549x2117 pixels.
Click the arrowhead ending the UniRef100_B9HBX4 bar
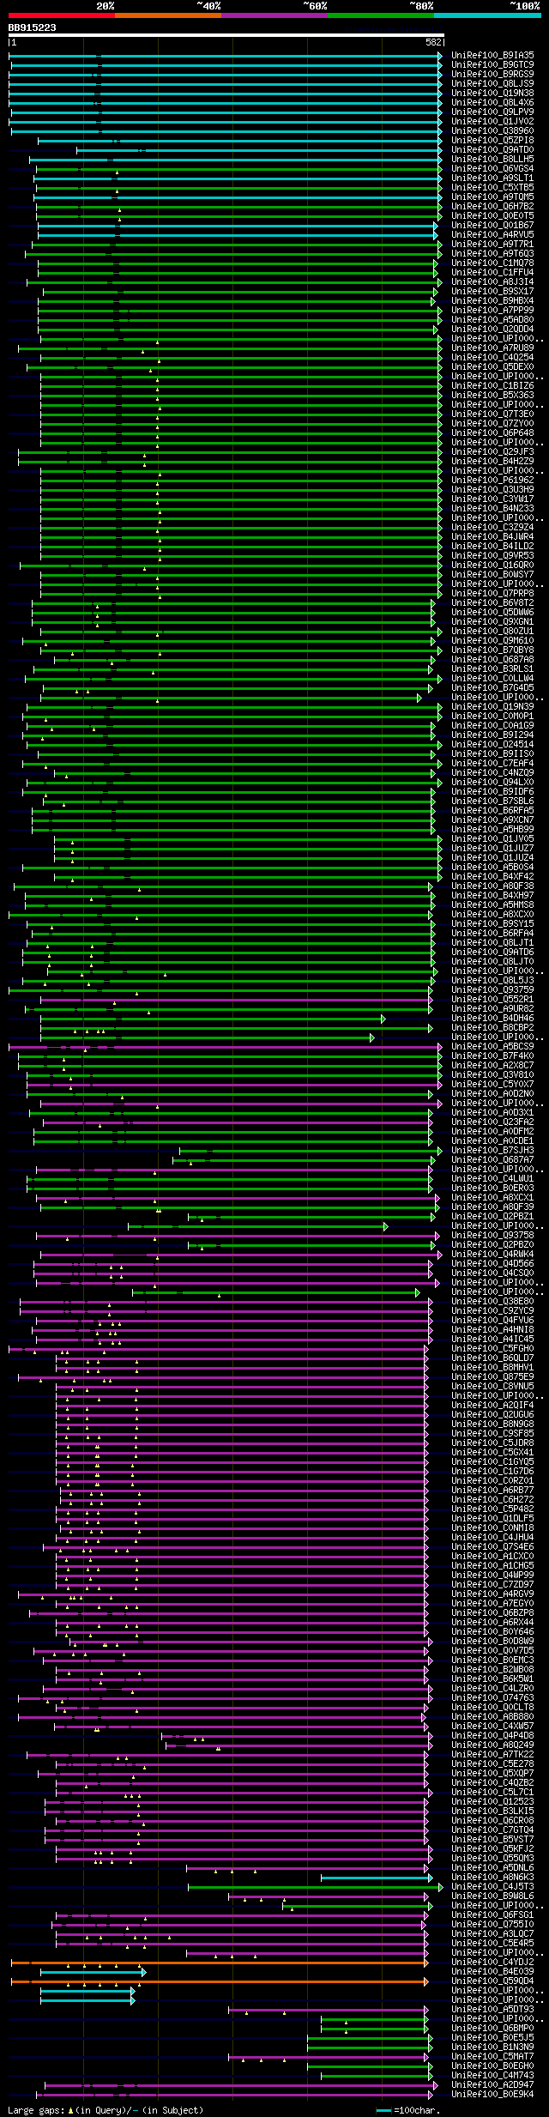click(x=434, y=301)
